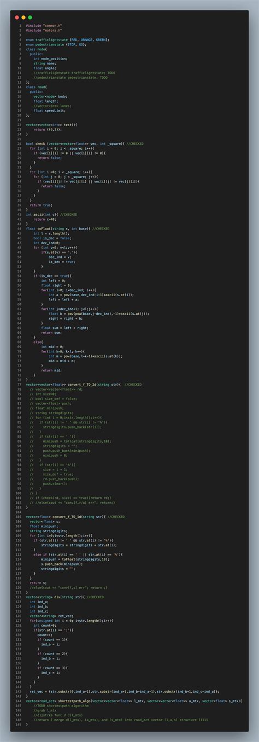Click the 'shortestpath_algo' function signature line
Viewport: 259px width, 742px height.
point(134,700)
